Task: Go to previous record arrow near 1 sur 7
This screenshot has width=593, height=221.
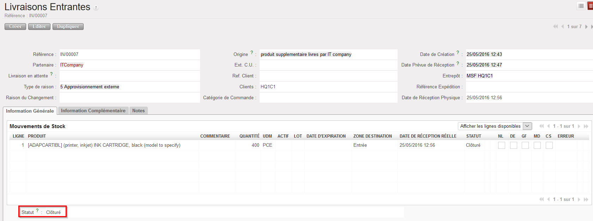Action: [562, 27]
